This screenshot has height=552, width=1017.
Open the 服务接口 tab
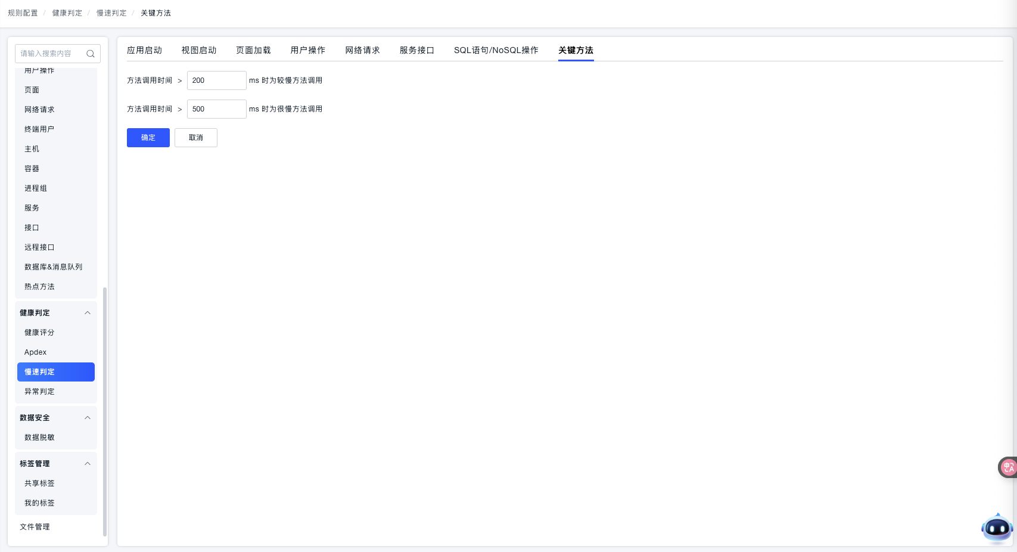(416, 50)
